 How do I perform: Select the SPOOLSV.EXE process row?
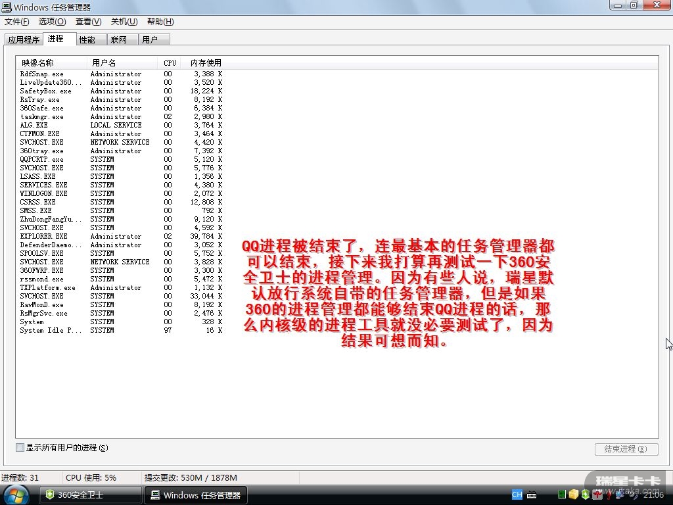121,253
